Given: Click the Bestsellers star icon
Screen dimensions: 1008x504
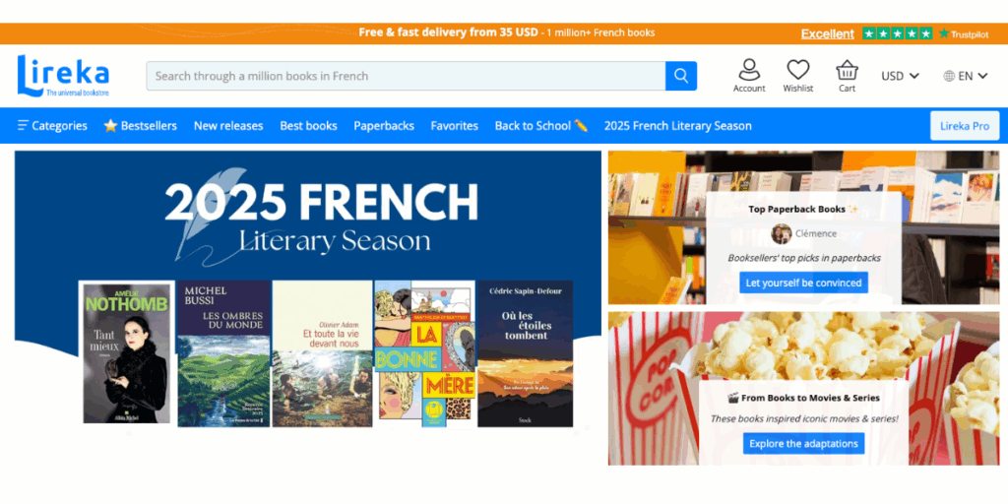Looking at the screenshot, I should (x=110, y=126).
